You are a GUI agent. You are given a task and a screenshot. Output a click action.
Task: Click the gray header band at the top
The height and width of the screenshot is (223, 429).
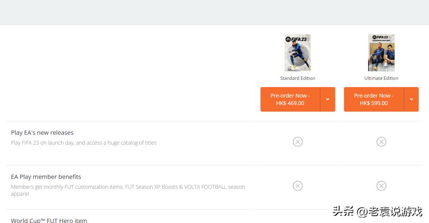pyautogui.click(x=214, y=12)
